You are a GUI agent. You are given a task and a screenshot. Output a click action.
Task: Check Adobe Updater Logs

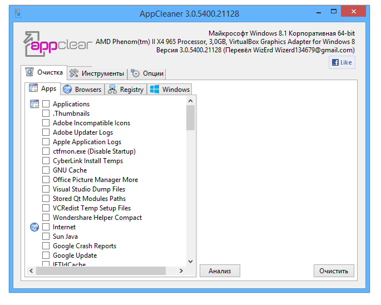[x=46, y=132]
